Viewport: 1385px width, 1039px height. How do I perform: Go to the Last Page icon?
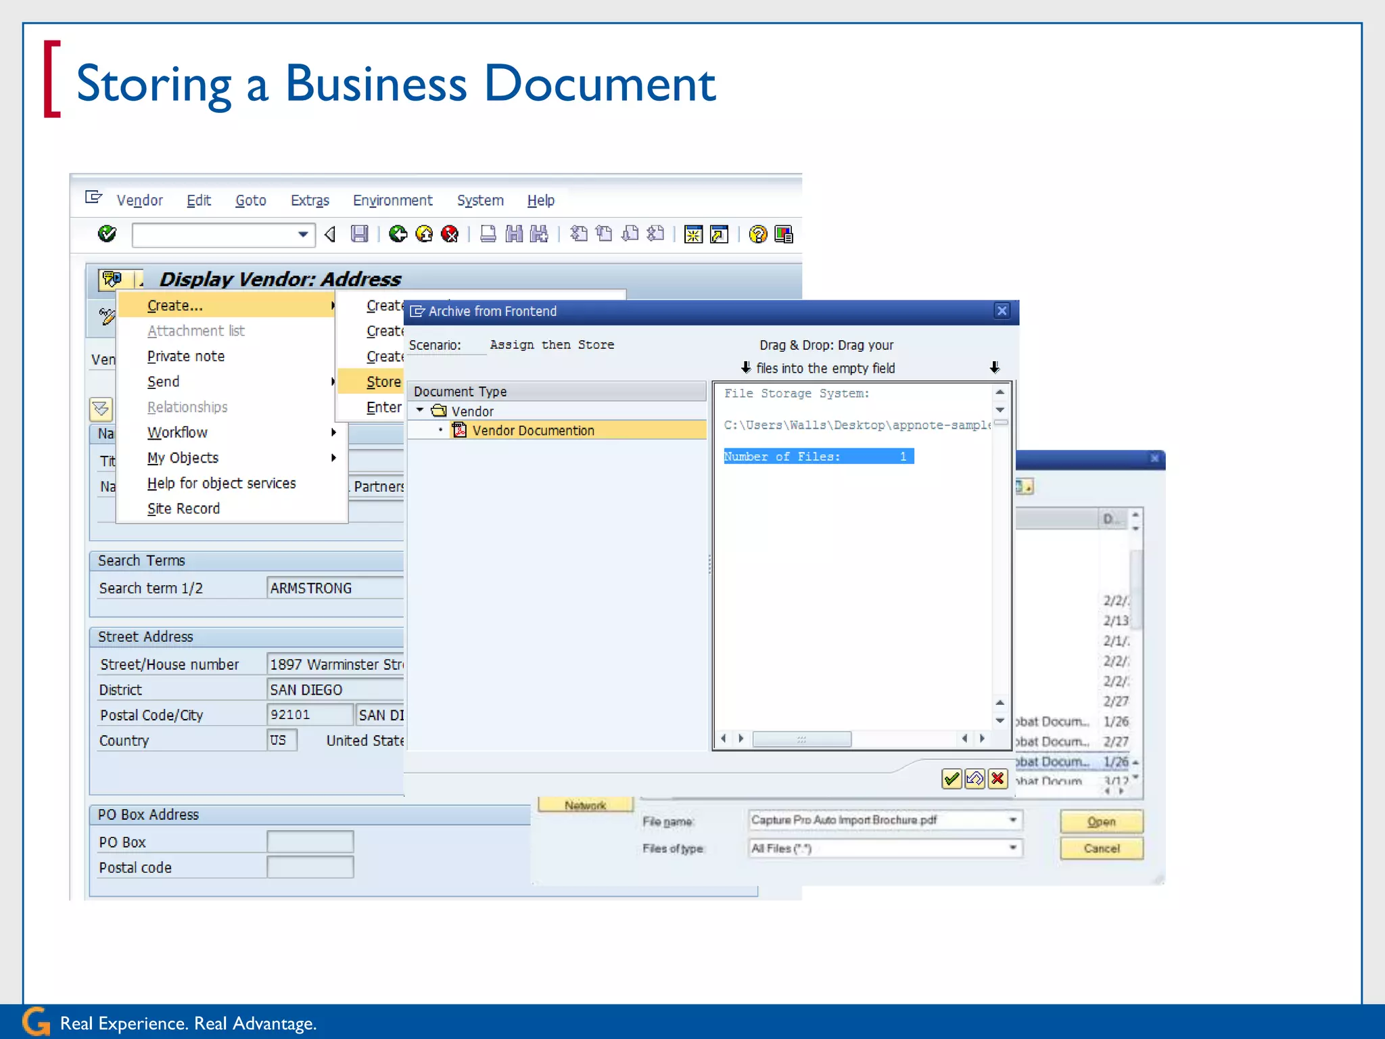tap(656, 234)
